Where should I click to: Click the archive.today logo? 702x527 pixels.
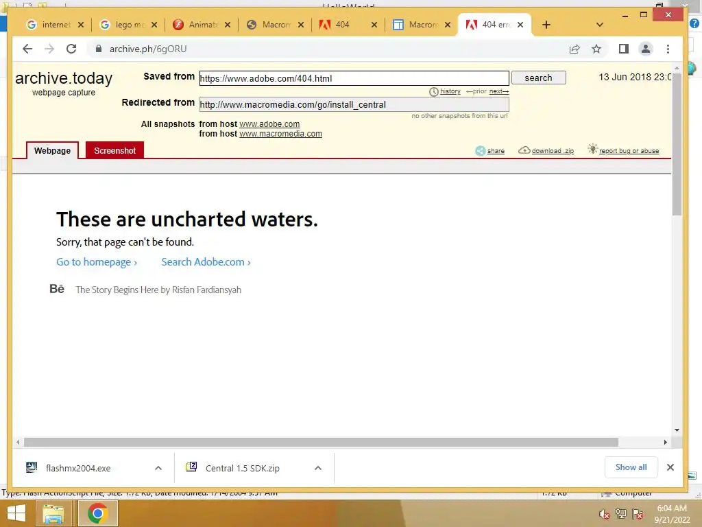tap(64, 78)
